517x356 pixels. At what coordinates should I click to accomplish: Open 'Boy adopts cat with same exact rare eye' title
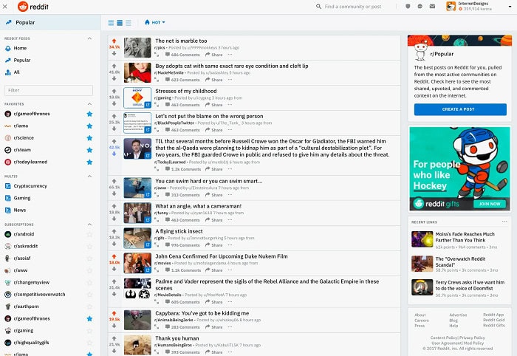232,66
